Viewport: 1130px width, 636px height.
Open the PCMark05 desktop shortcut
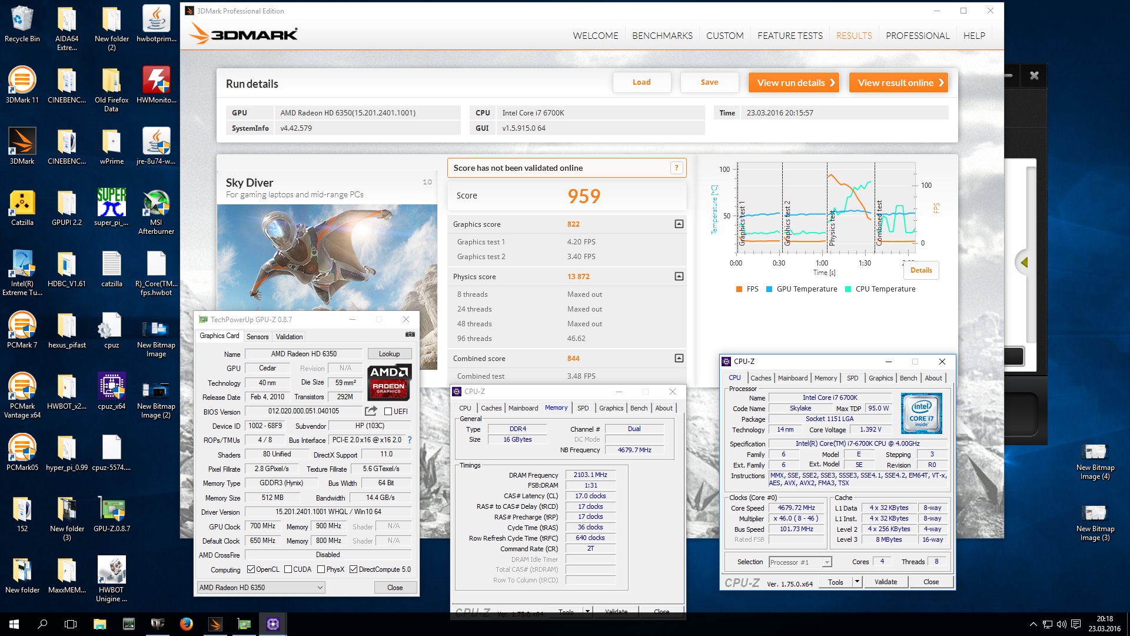(22, 452)
